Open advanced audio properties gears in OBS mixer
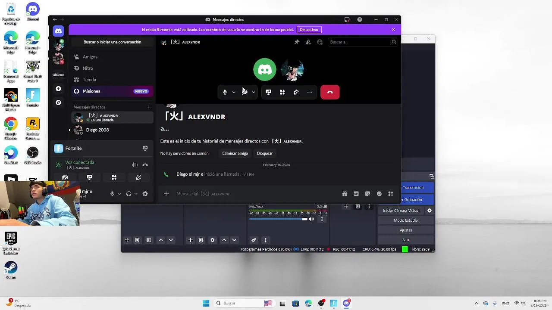Screen dimensions: 552x310 [254, 240]
